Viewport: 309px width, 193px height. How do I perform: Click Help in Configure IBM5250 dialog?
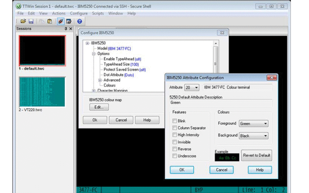pyautogui.click(x=147, y=120)
